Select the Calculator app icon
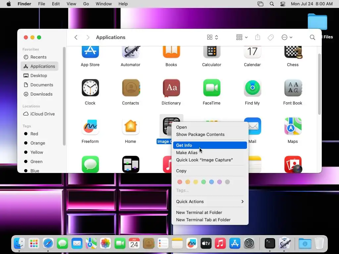The width and height of the screenshot is (339, 254). pos(212,52)
